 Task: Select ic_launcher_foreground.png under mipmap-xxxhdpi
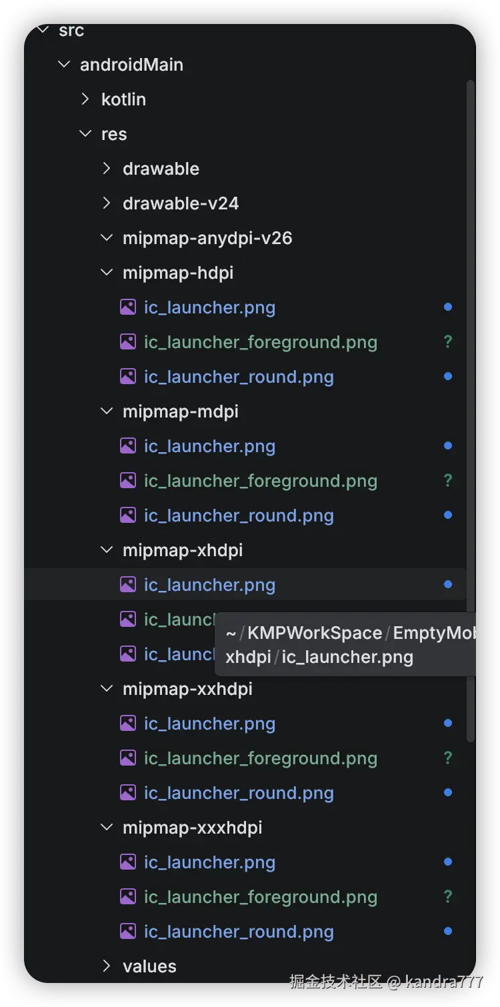click(261, 898)
